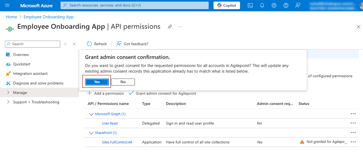Open the User.Read permission link
This screenshot has height=152, width=363.
(x=110, y=123)
